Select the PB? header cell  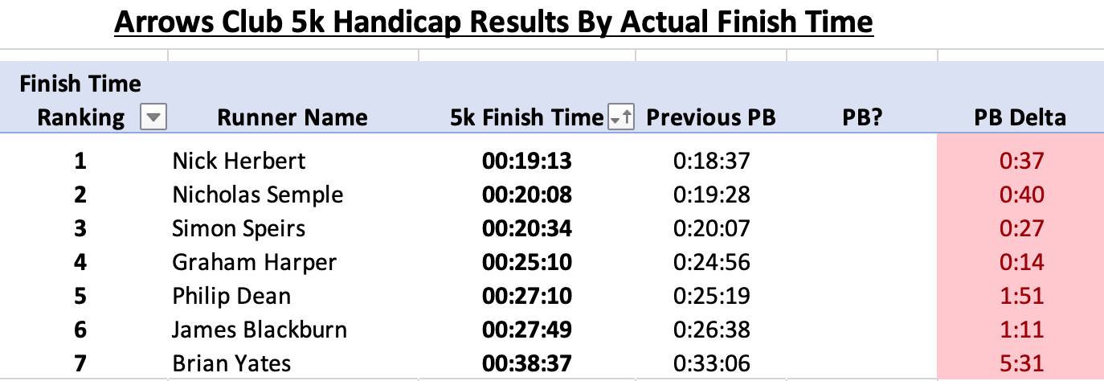tap(861, 118)
